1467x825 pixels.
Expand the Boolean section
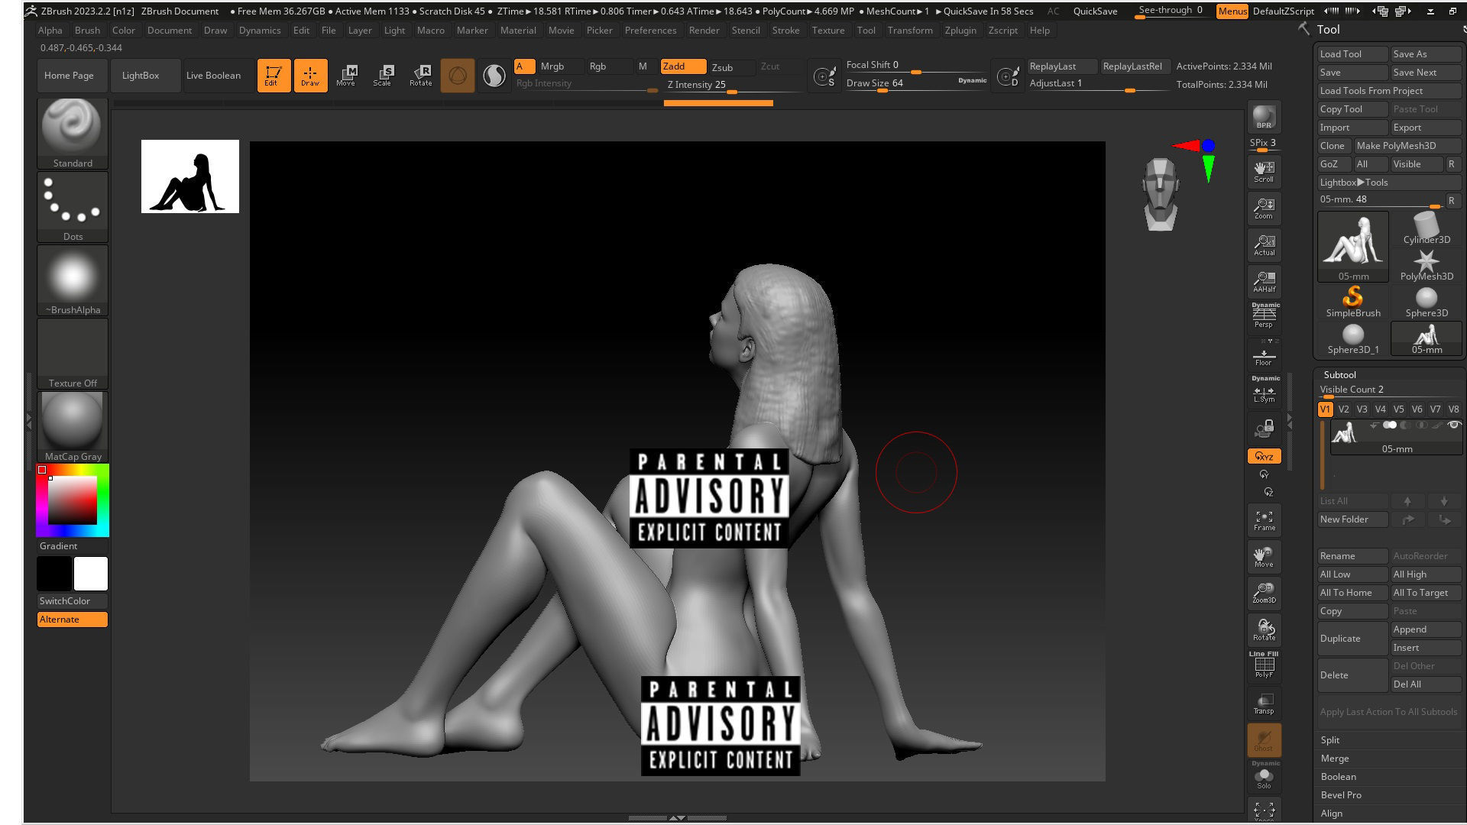[1339, 776]
